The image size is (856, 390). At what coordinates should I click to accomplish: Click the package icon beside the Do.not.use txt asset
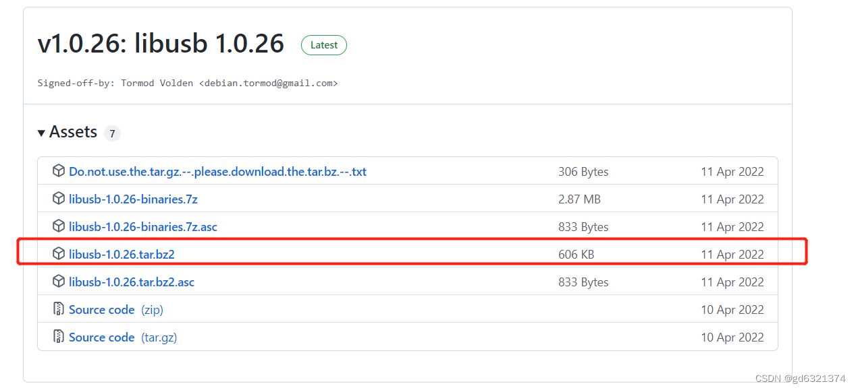[58, 171]
